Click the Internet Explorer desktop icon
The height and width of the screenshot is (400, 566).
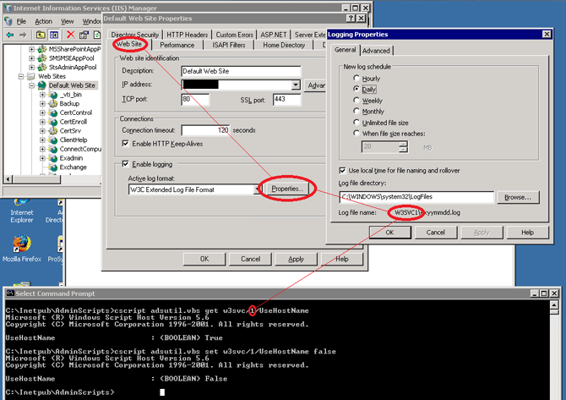22,202
